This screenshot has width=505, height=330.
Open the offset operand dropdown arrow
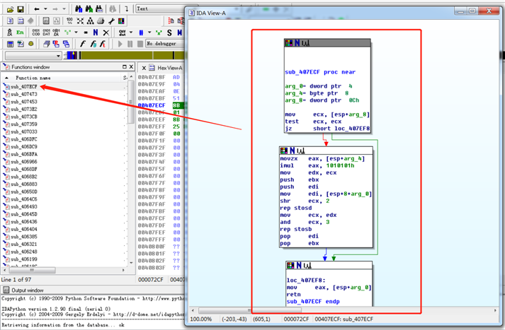131,33
